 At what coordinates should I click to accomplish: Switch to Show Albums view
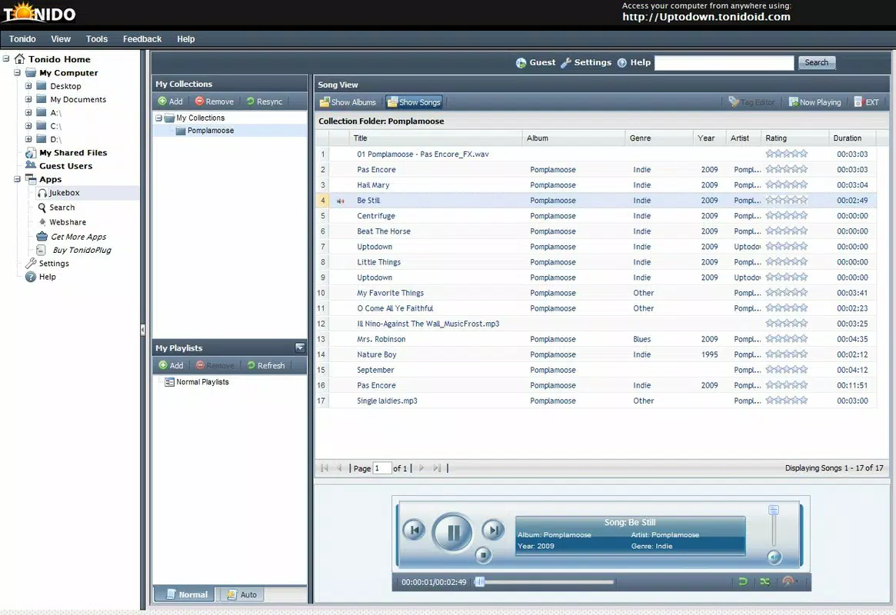[348, 102]
